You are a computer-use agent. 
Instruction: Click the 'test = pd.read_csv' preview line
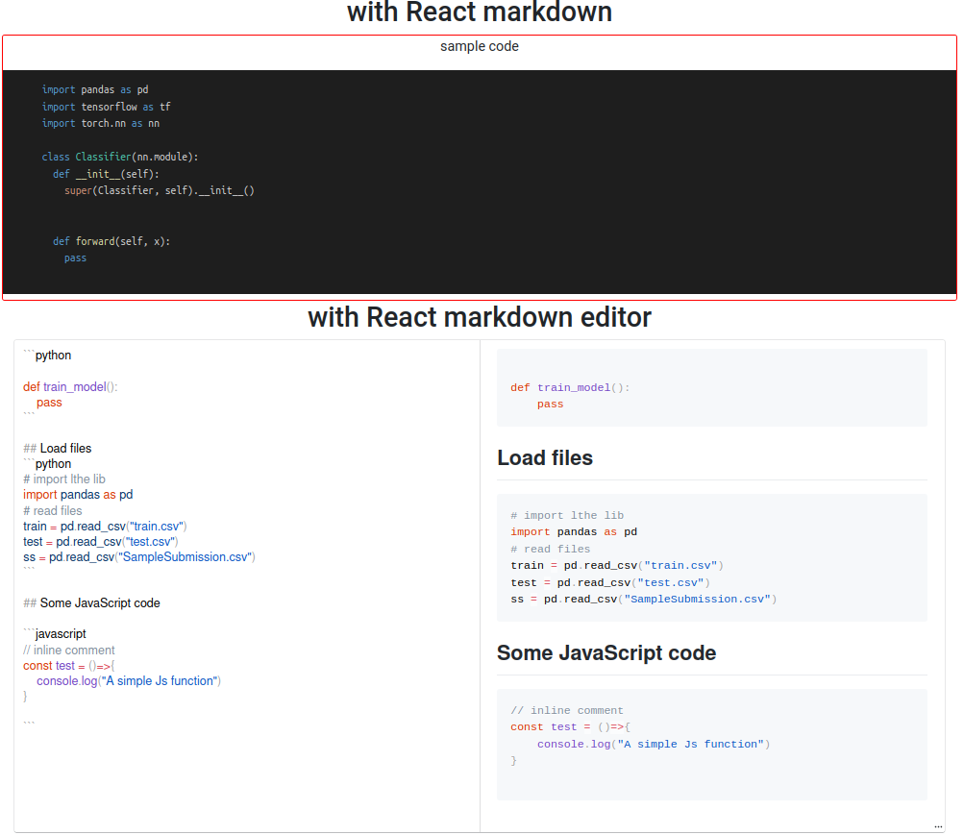pos(610,582)
